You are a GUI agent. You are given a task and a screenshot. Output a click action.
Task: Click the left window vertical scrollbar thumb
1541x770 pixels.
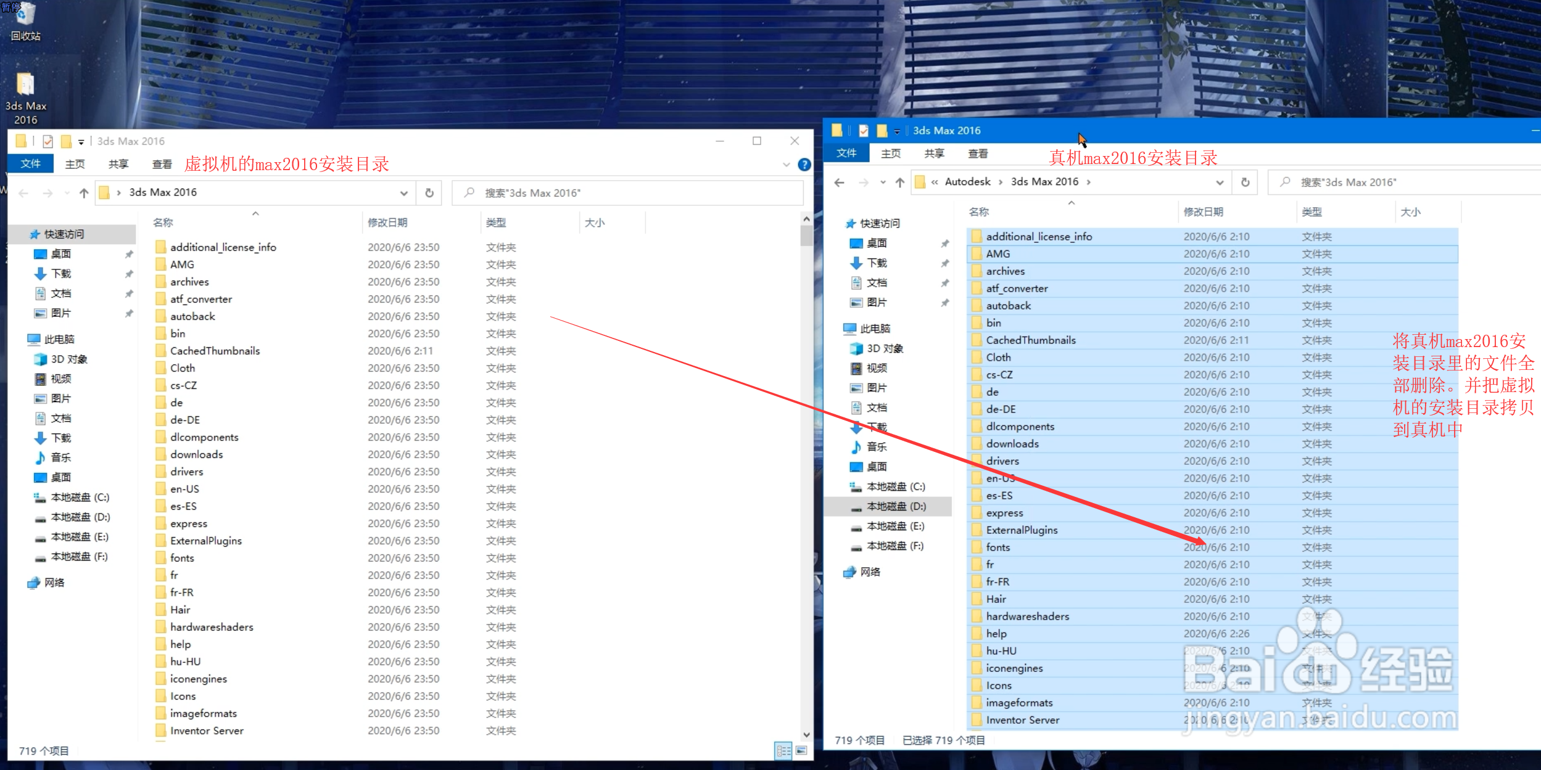coord(806,236)
